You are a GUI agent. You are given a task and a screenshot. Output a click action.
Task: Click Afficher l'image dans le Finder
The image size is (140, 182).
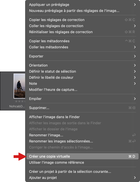(82, 117)
